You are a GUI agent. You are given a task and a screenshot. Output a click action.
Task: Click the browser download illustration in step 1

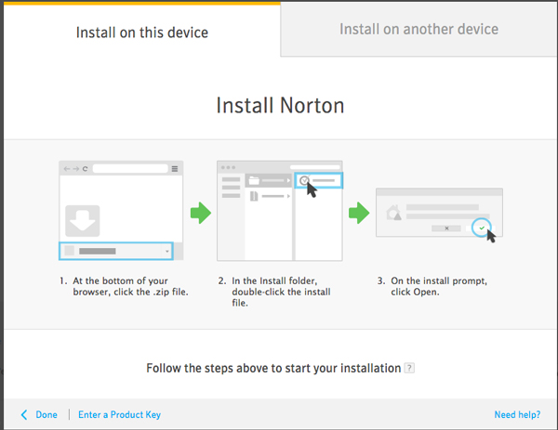click(121, 211)
